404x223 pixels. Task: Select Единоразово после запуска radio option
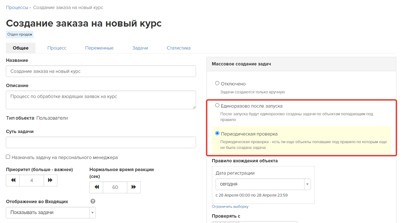217,105
